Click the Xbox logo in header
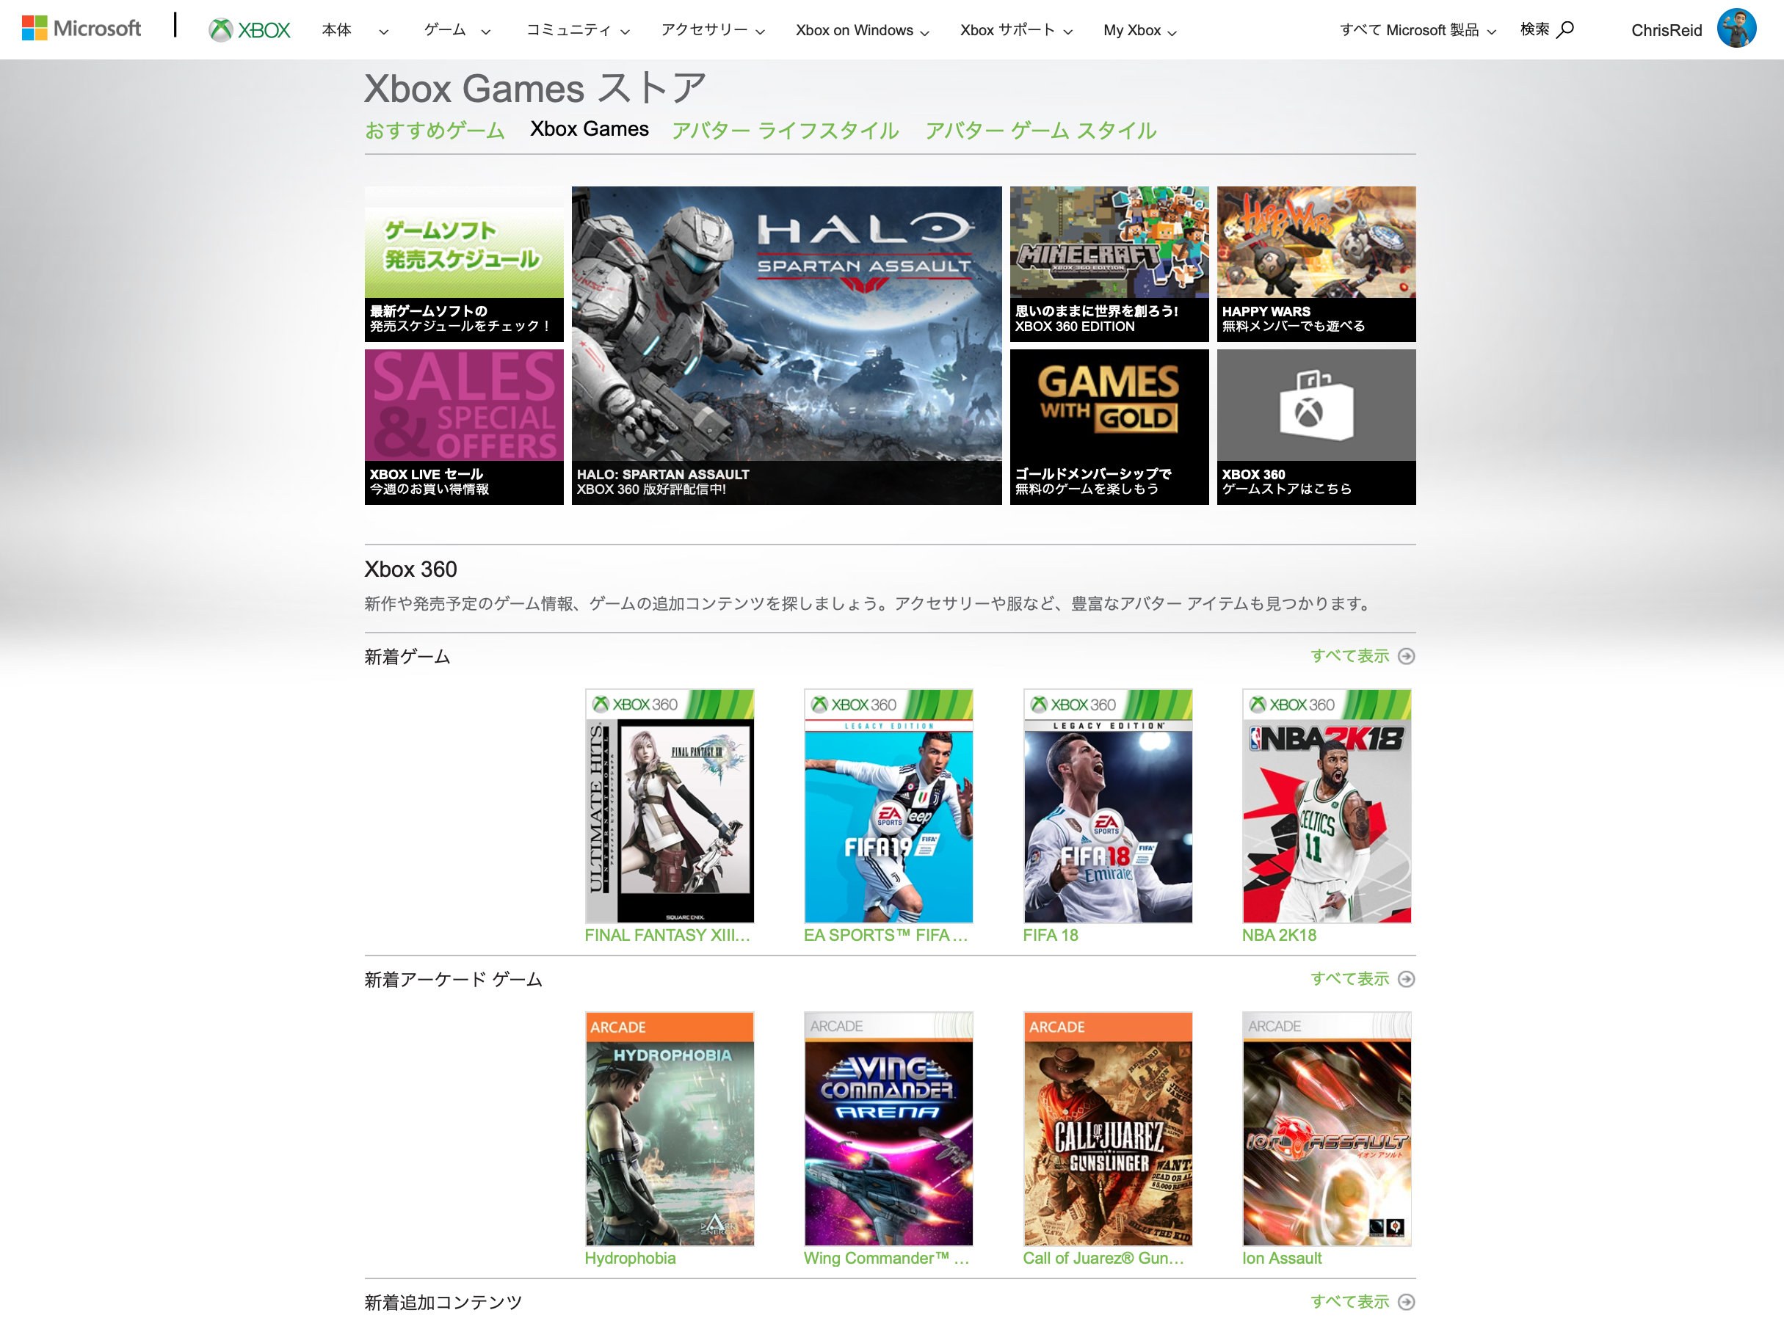 pos(250,29)
